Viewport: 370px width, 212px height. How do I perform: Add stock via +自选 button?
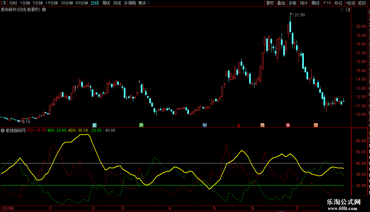tap(350, 3)
